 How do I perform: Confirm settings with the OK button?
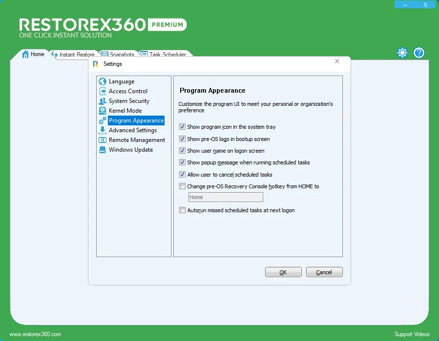pyautogui.click(x=283, y=272)
